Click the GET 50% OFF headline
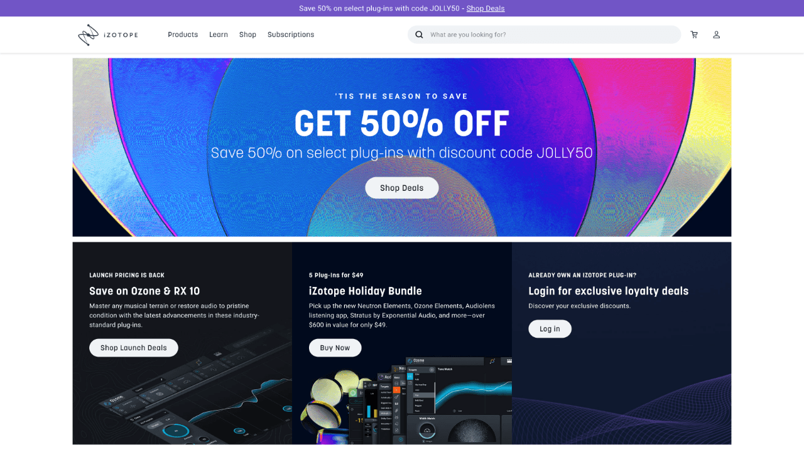The image size is (804, 452). pos(402,123)
